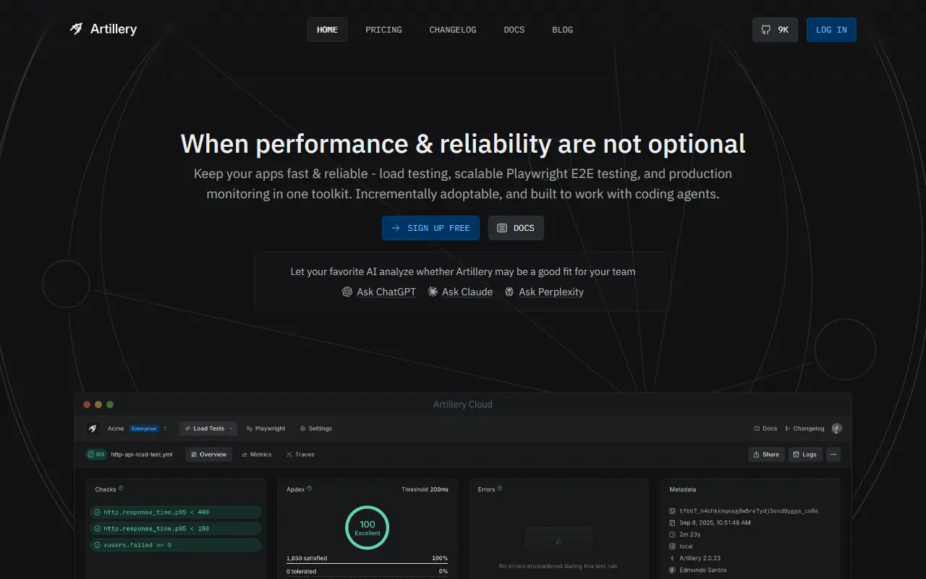
Task: Click the Share button
Action: click(x=766, y=455)
